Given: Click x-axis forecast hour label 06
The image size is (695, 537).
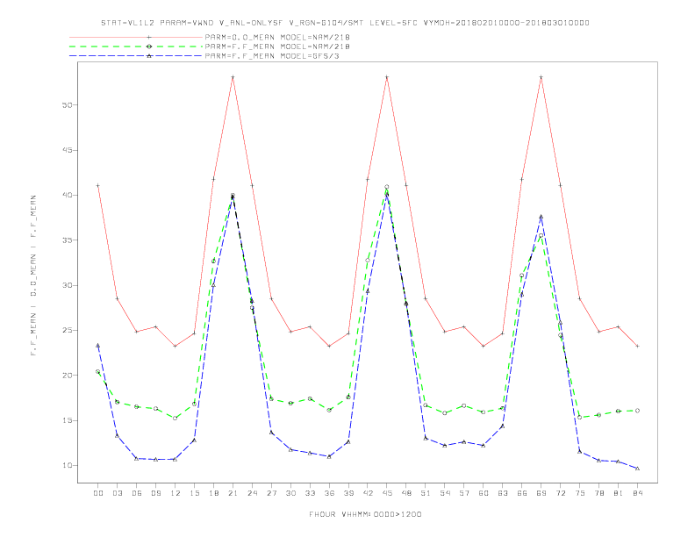Looking at the screenshot, I should (x=137, y=493).
